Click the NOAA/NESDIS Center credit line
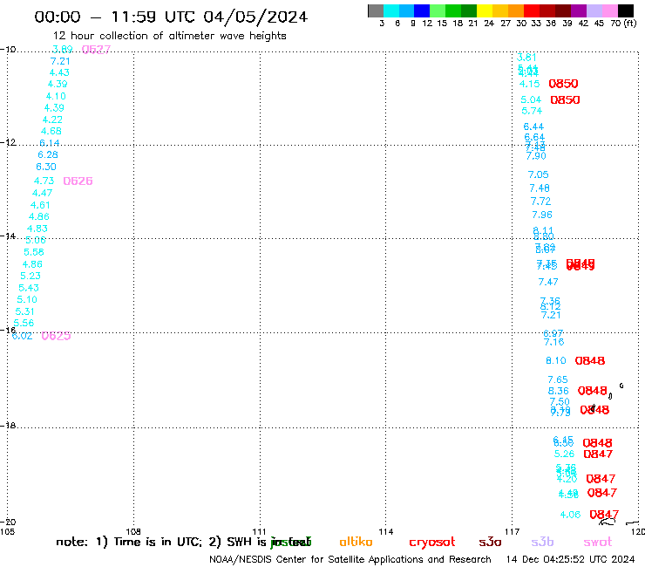The width and height of the screenshot is (645, 567). pos(350,559)
